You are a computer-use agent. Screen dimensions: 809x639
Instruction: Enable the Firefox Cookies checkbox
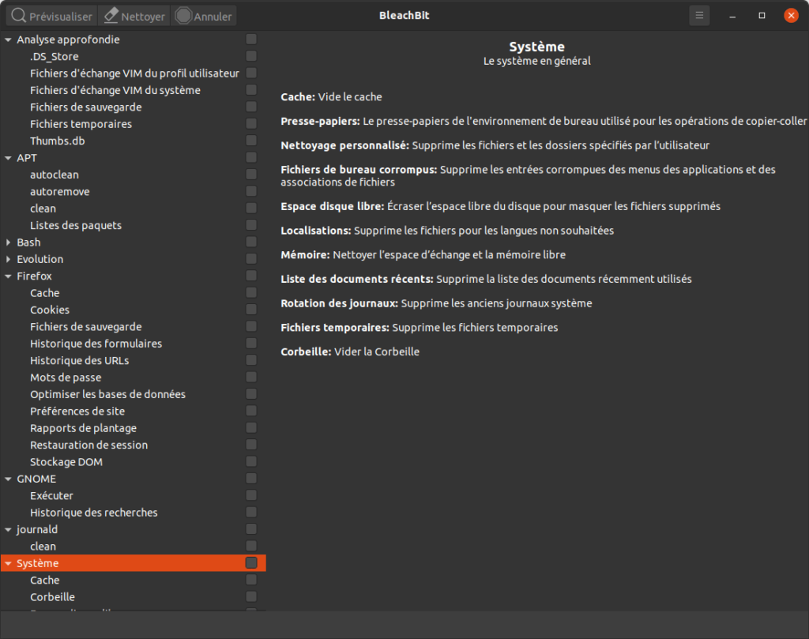[250, 310]
